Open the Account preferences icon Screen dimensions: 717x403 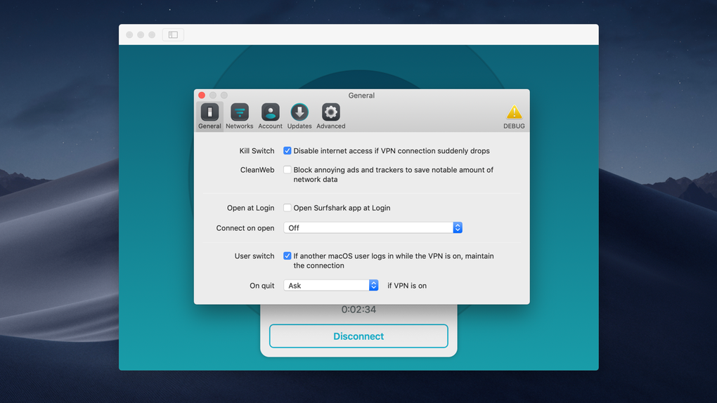(270, 116)
